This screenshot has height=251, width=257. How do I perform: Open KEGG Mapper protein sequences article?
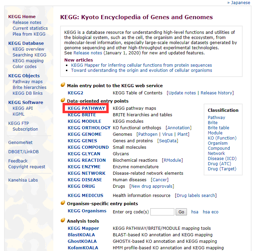click(141, 65)
